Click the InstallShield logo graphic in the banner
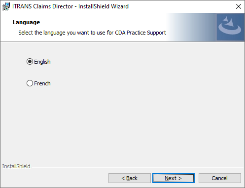This screenshot has width=245, height=188. click(230, 27)
